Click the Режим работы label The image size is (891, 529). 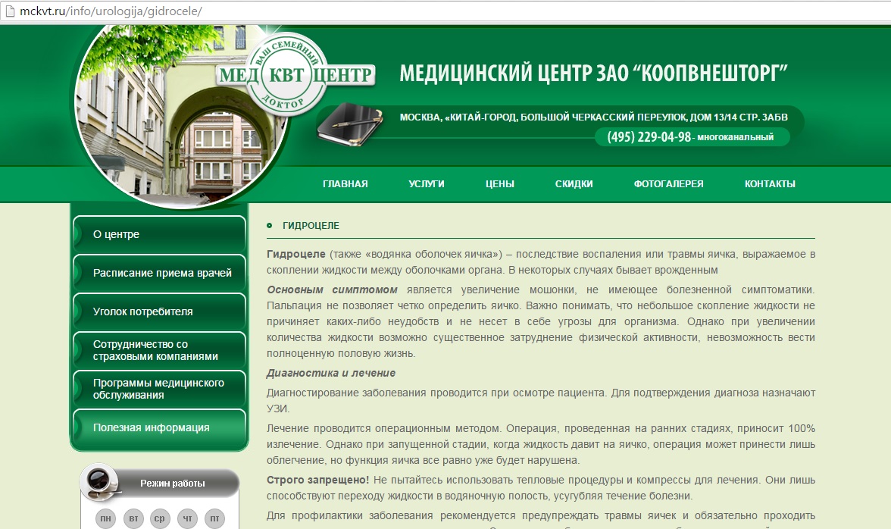pyautogui.click(x=173, y=484)
